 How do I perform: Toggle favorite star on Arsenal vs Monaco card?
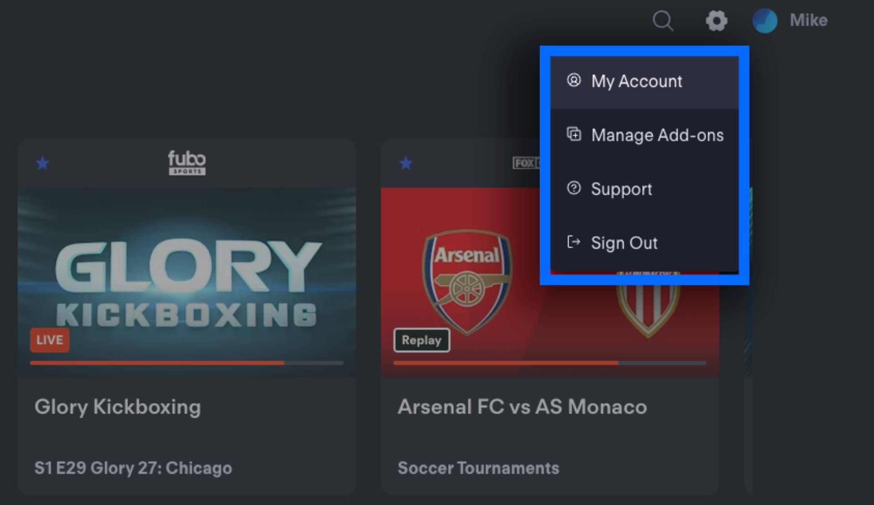406,163
